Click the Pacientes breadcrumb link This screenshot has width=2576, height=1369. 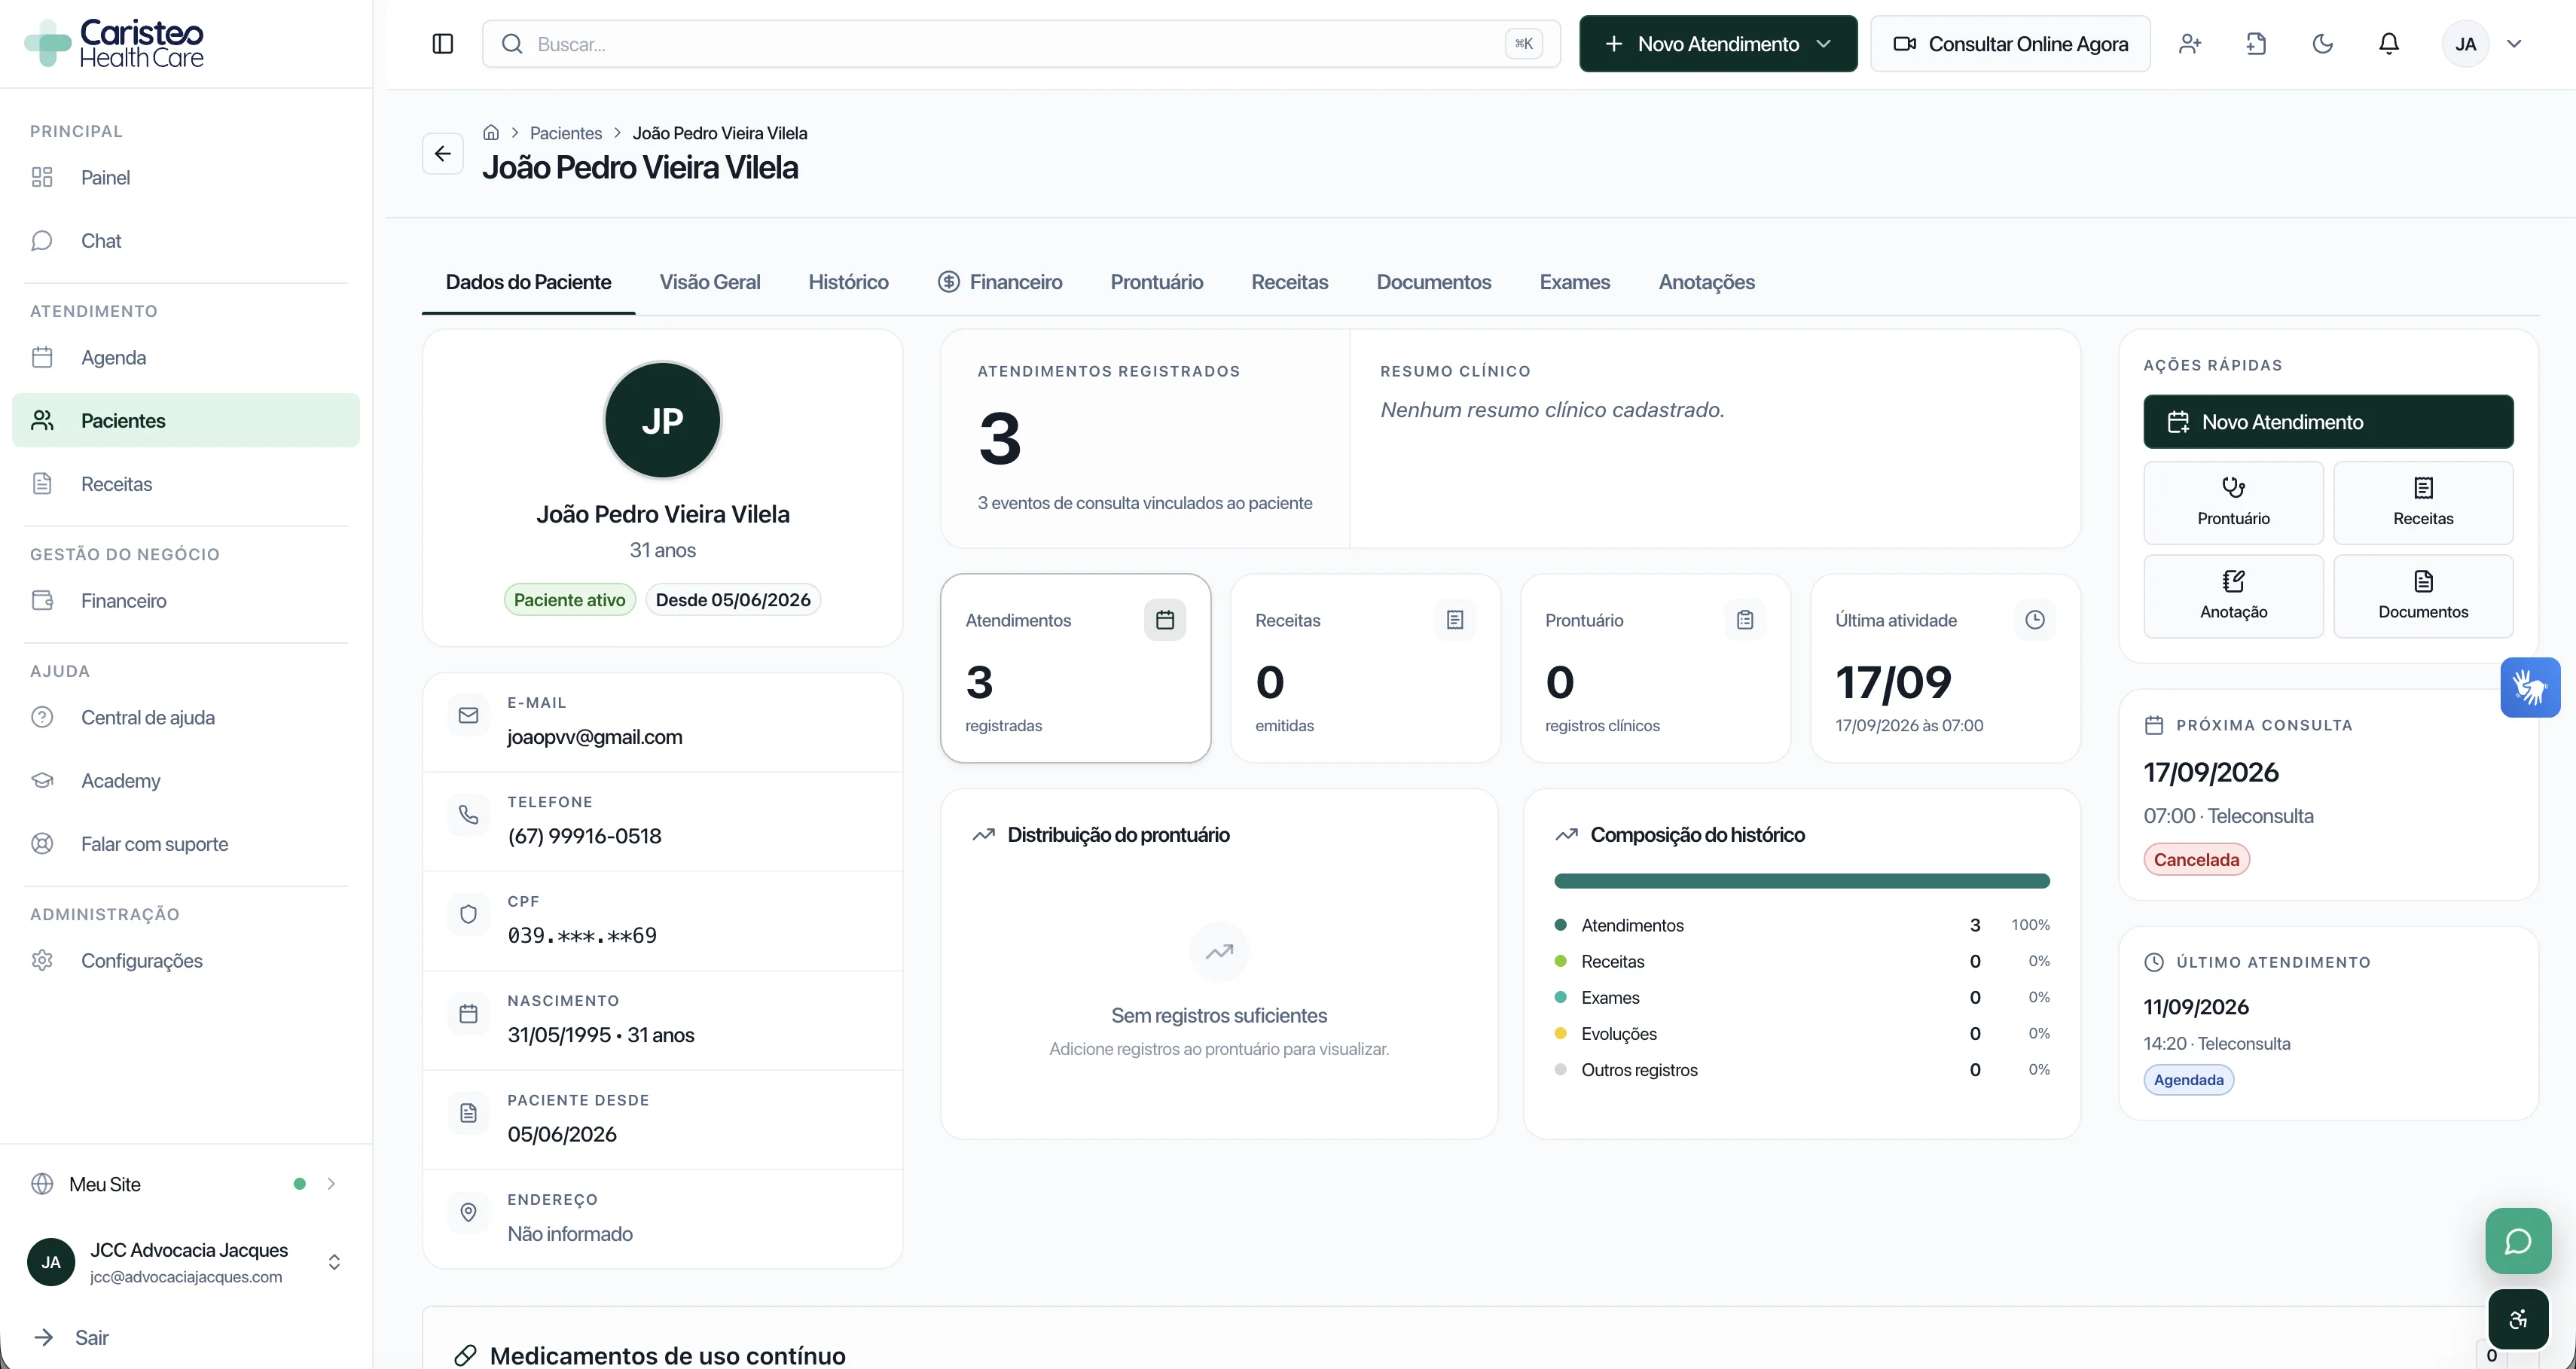pos(566,133)
